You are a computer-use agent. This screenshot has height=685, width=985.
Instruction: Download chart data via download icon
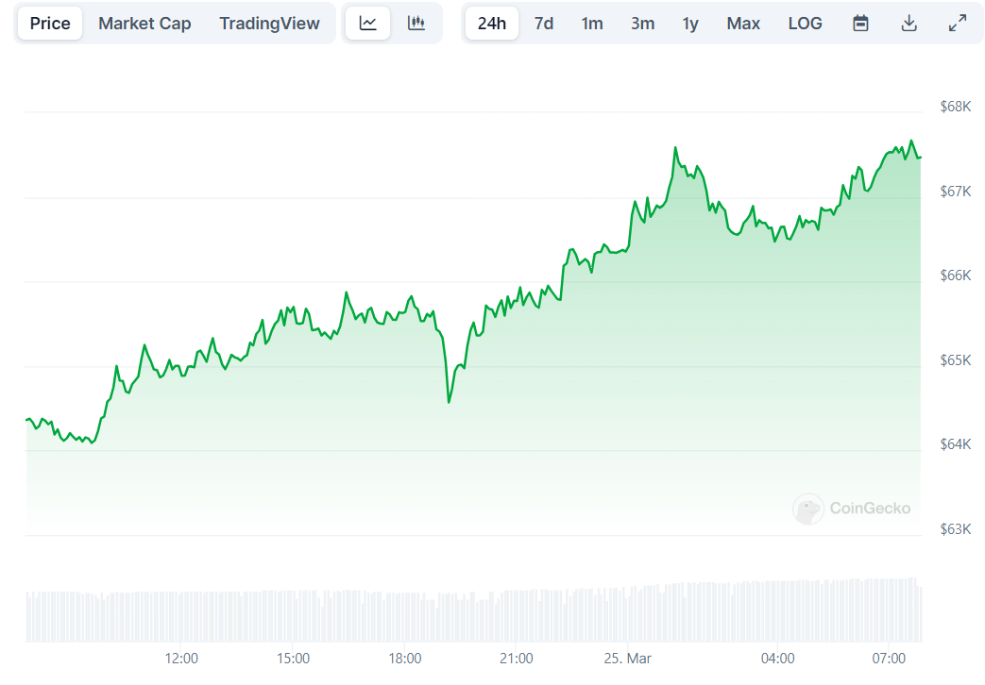(x=909, y=24)
